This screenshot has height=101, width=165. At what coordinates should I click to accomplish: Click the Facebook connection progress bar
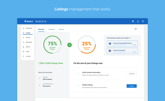(122, 52)
